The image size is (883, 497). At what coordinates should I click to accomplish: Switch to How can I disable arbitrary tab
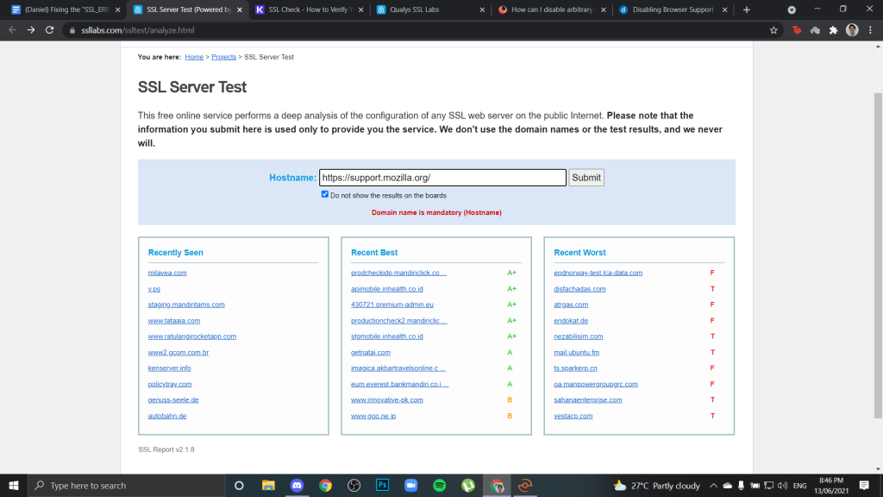click(552, 9)
